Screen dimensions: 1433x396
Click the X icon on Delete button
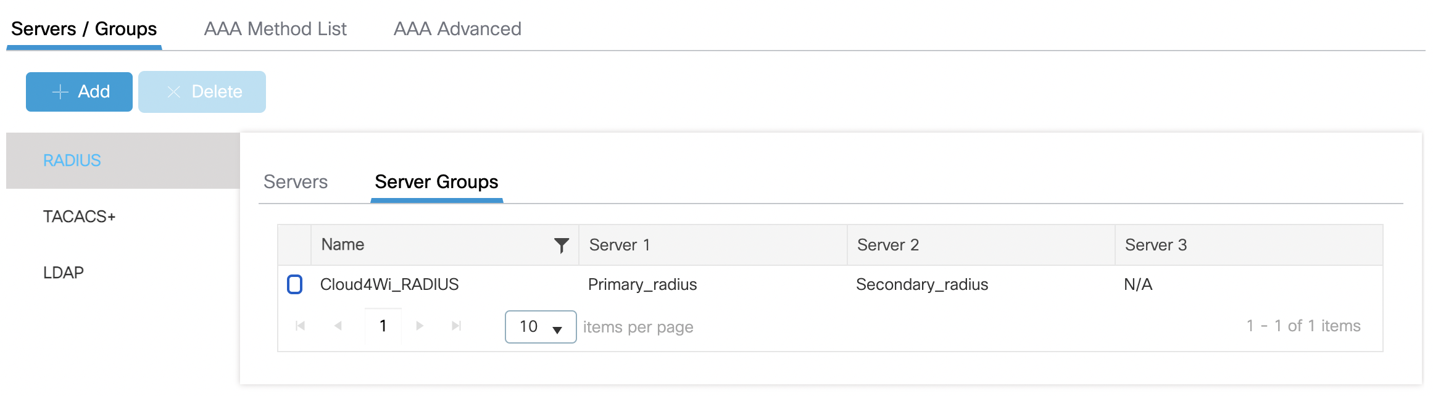coord(174,92)
